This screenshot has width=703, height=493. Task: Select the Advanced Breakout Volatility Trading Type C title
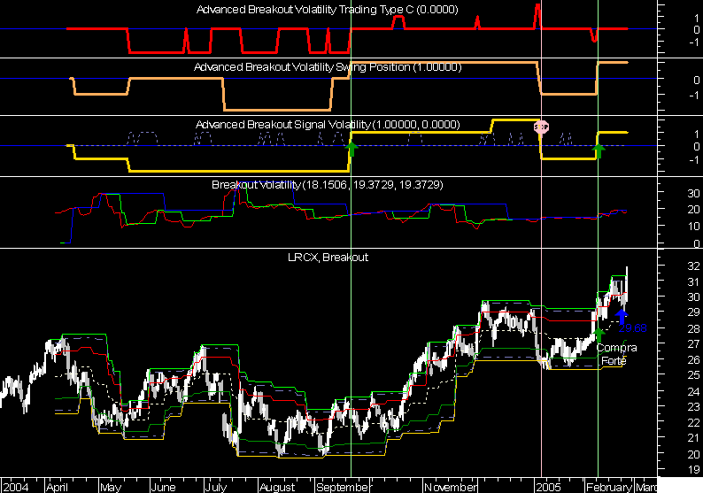click(328, 10)
